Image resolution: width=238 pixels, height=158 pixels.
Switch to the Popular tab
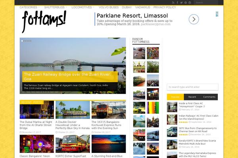(175, 97)
